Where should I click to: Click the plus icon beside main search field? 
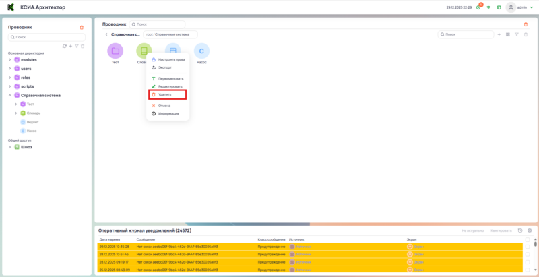(499, 34)
